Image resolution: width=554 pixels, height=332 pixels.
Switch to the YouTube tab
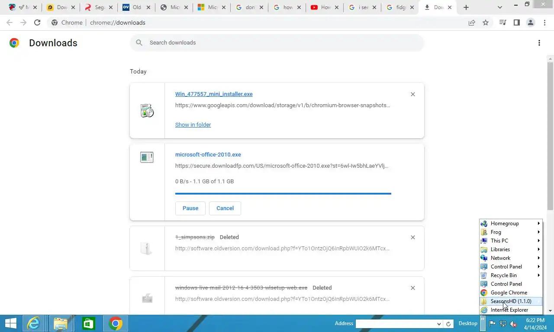pos(324,7)
